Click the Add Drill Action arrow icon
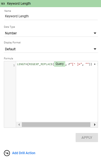This screenshot has width=101, height=158. click(x=7, y=153)
